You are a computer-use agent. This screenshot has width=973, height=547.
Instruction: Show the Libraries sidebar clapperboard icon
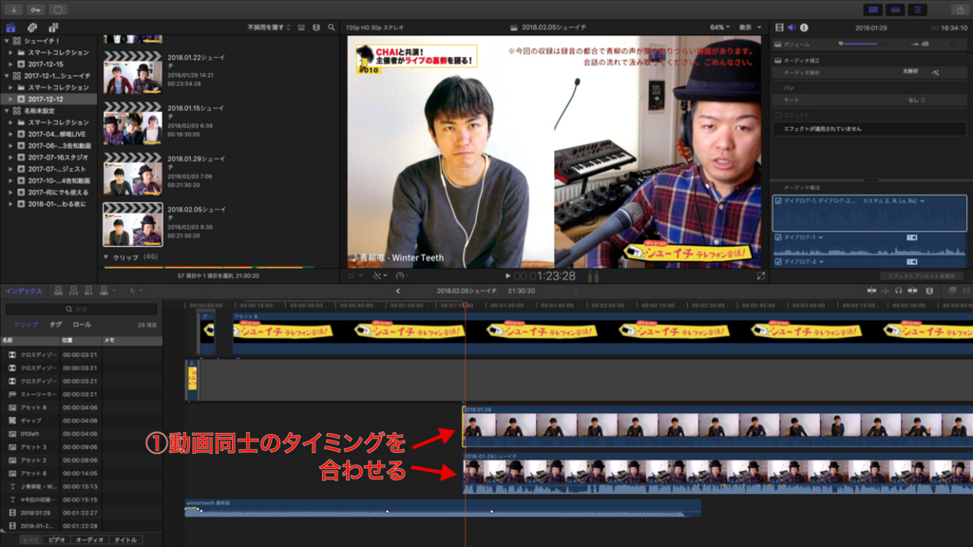coord(10,28)
